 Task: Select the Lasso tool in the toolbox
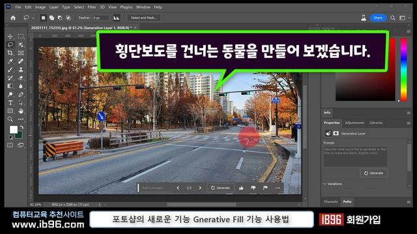(x=10, y=45)
